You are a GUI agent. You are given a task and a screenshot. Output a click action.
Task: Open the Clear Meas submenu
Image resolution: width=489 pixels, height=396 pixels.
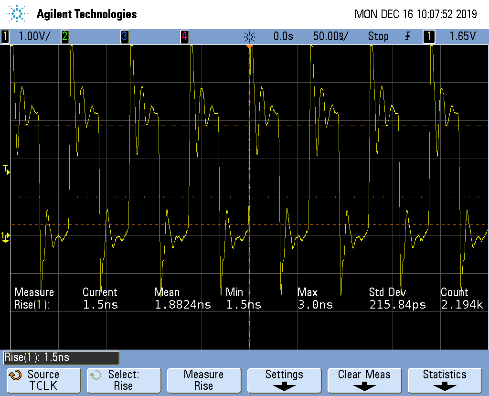point(364,380)
